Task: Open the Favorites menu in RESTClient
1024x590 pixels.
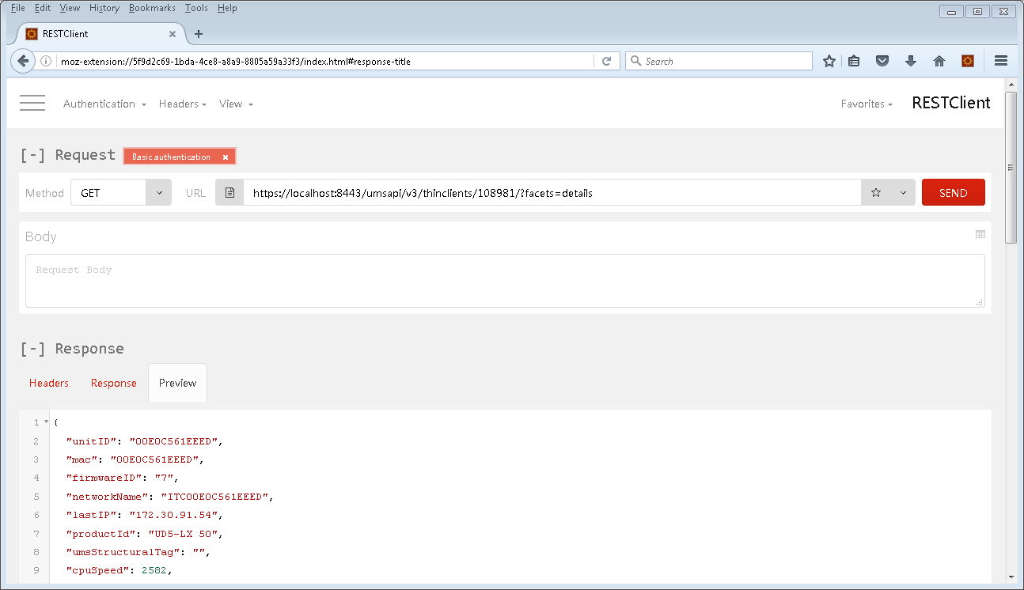Action: (x=867, y=104)
